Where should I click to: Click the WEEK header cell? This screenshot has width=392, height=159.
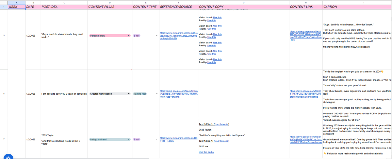(x=17, y=7)
